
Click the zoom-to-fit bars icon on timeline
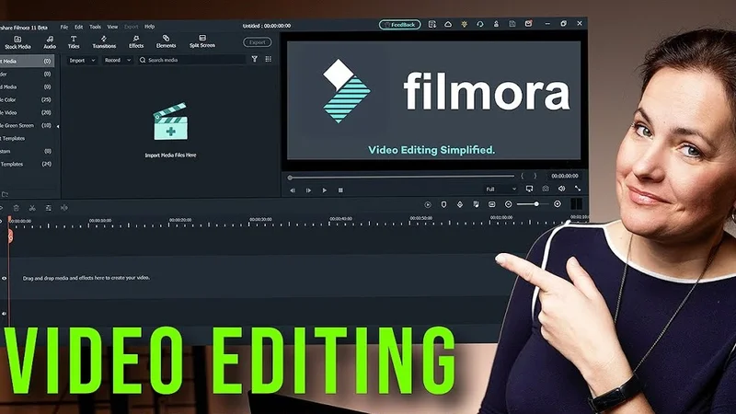tap(576, 203)
